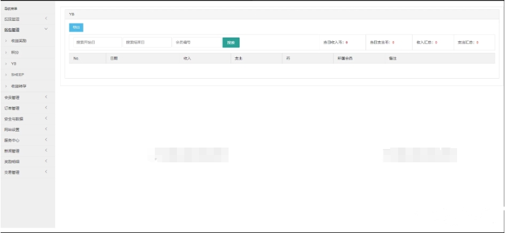Collapse the expanded second sidebar menu

pyautogui.click(x=28, y=30)
